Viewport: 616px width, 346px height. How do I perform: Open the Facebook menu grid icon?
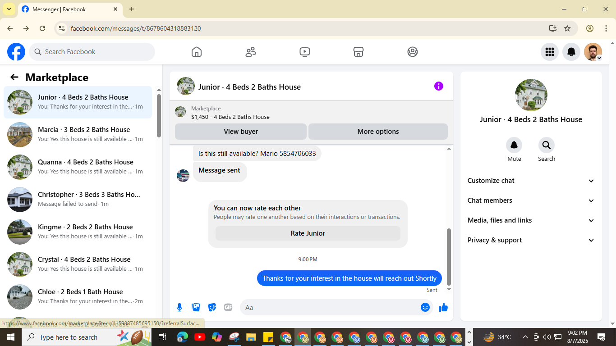point(550,52)
